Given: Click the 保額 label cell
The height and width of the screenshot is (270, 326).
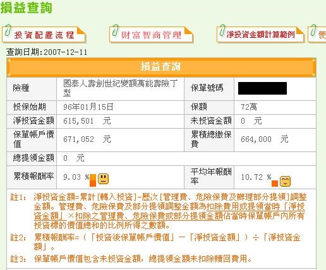Looking at the screenshot, I should click(209, 107).
